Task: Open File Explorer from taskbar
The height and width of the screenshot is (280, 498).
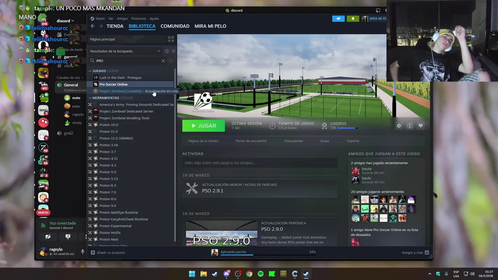Action: tap(203, 274)
